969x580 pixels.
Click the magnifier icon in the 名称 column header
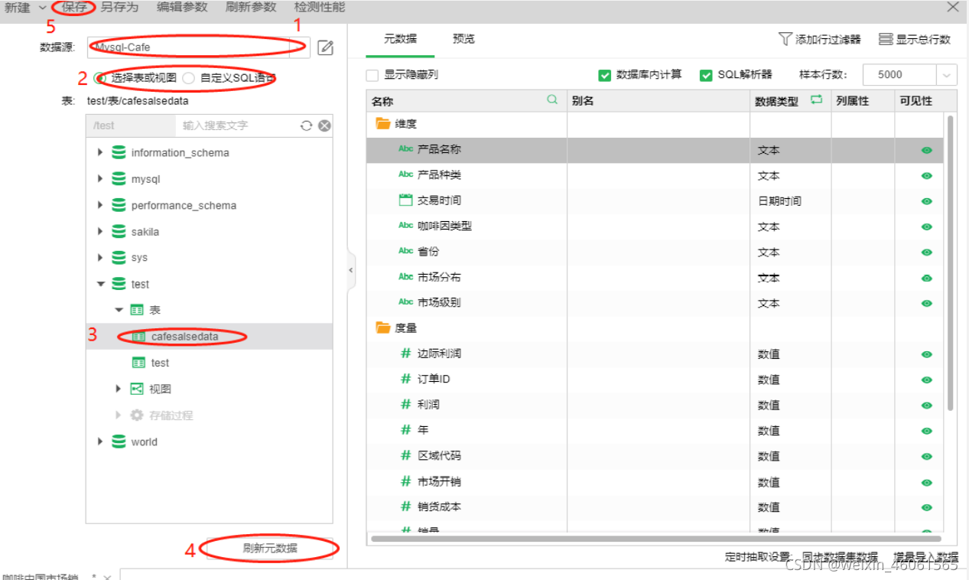(551, 99)
